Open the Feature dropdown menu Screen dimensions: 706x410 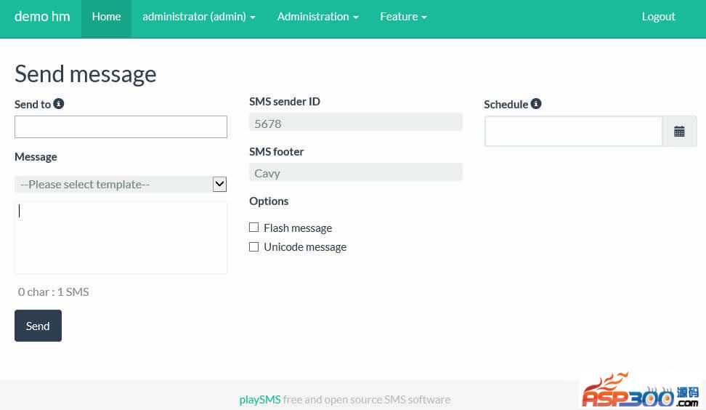tap(403, 17)
